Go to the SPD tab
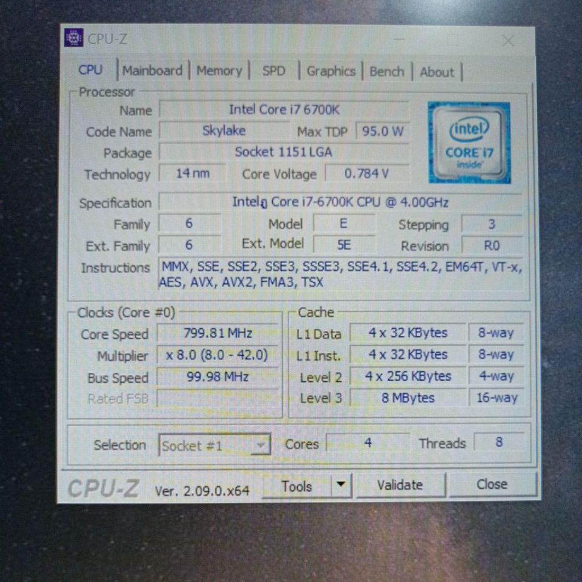The height and width of the screenshot is (582, 582). point(274,71)
